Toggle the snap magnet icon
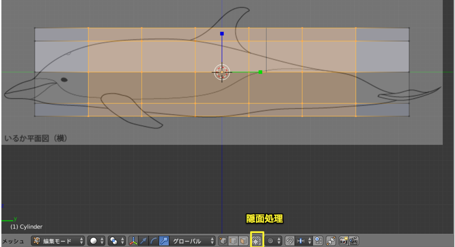 [289, 241]
